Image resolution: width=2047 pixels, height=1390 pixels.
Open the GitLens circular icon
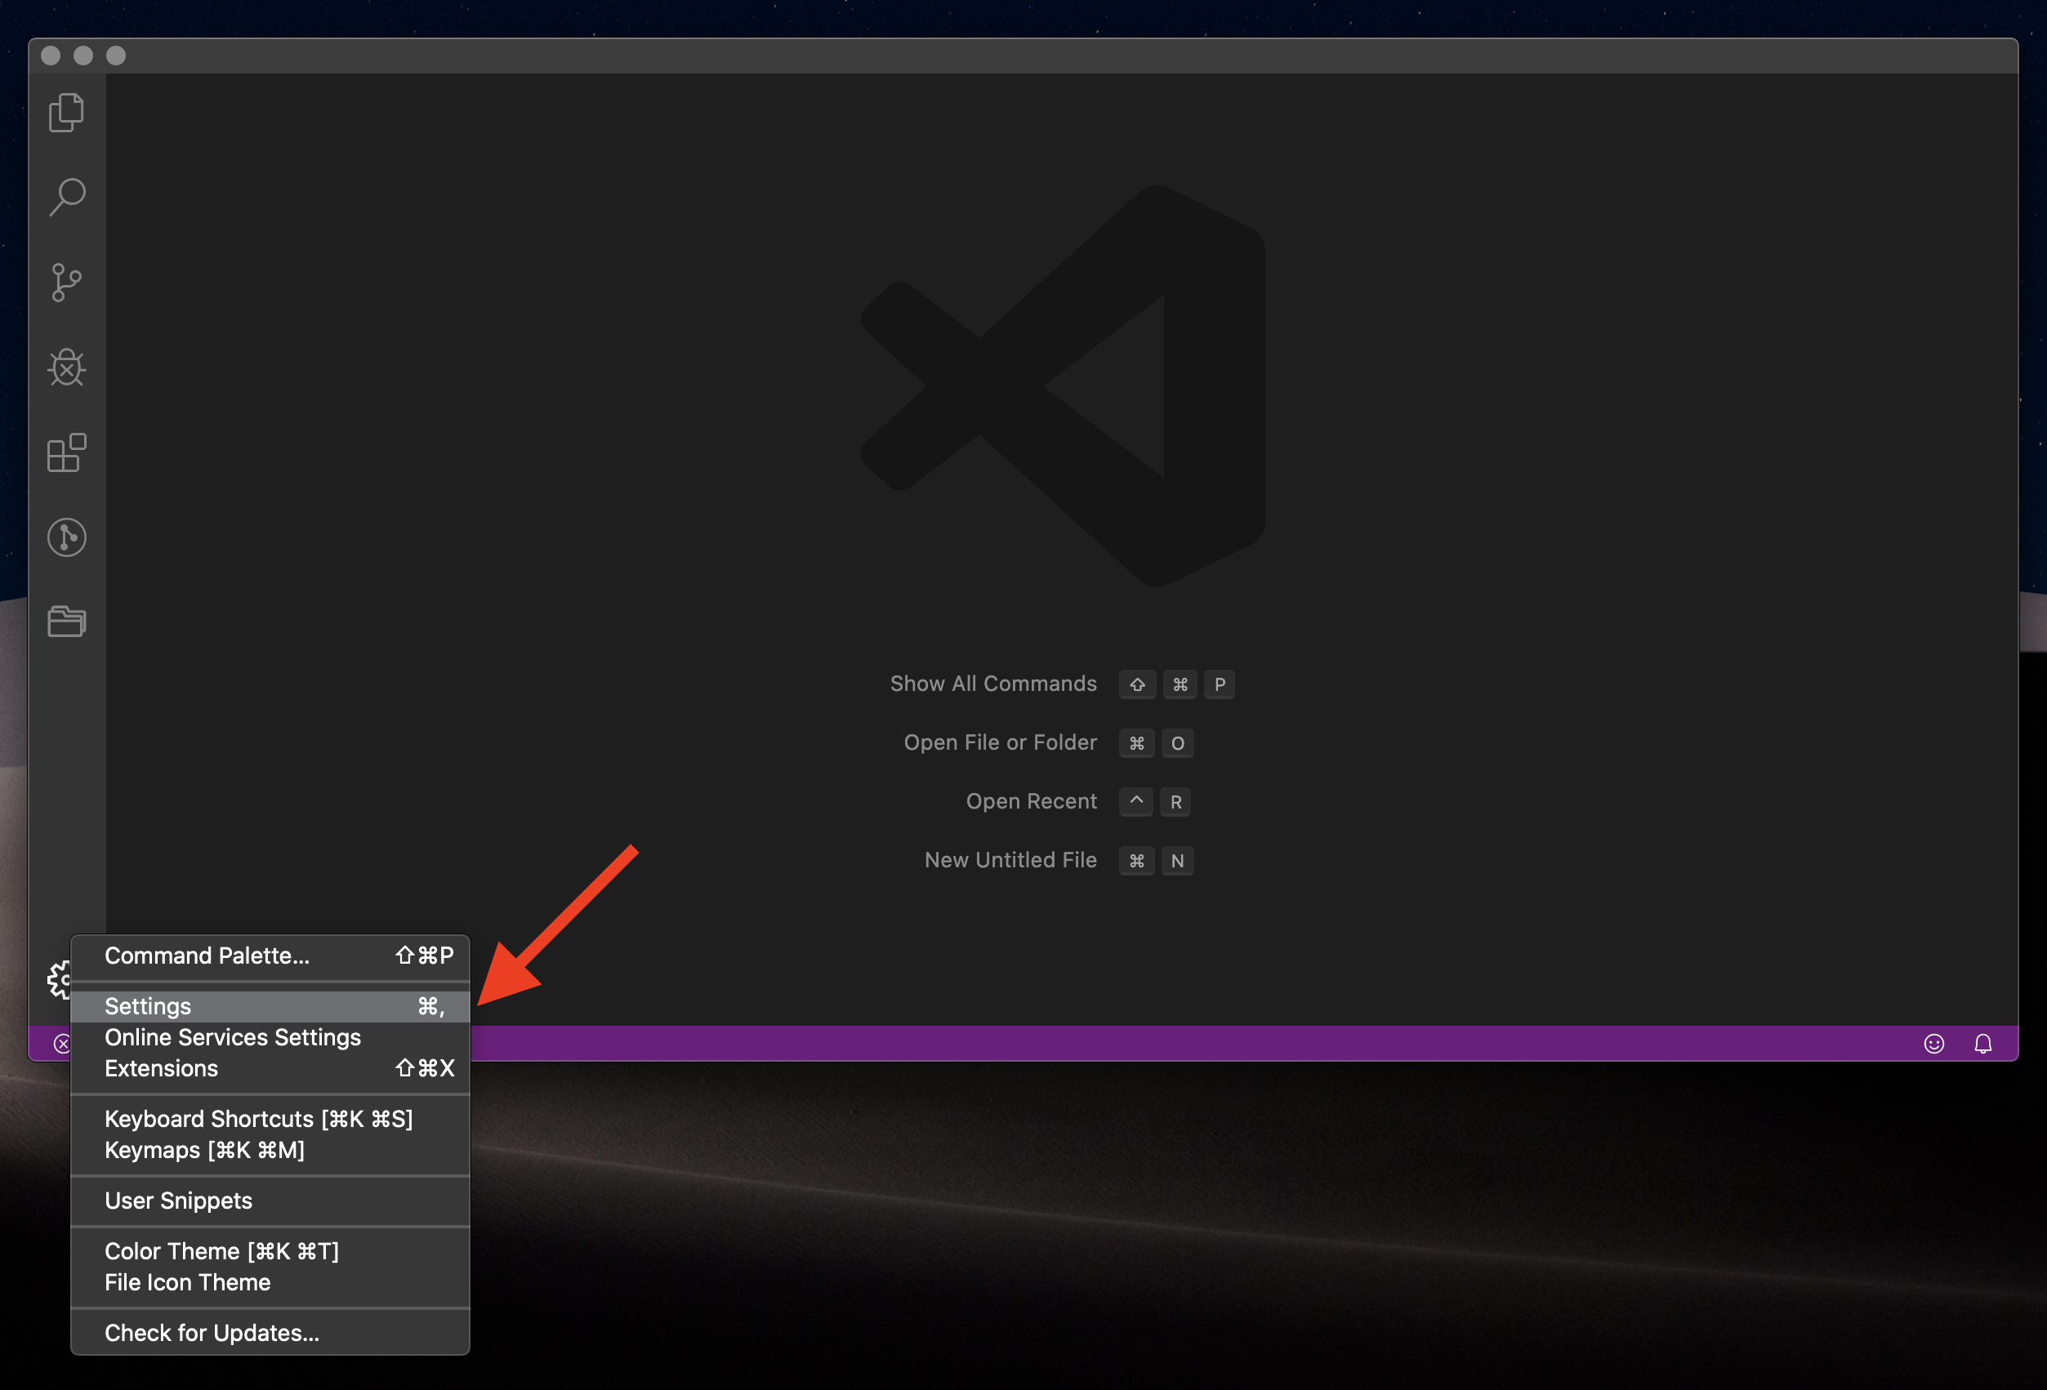point(66,537)
